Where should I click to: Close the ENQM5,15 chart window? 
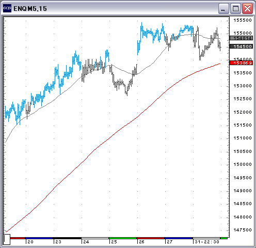tap(247, 9)
